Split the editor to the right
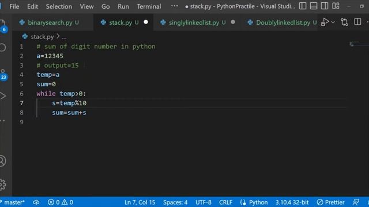 click(x=357, y=22)
